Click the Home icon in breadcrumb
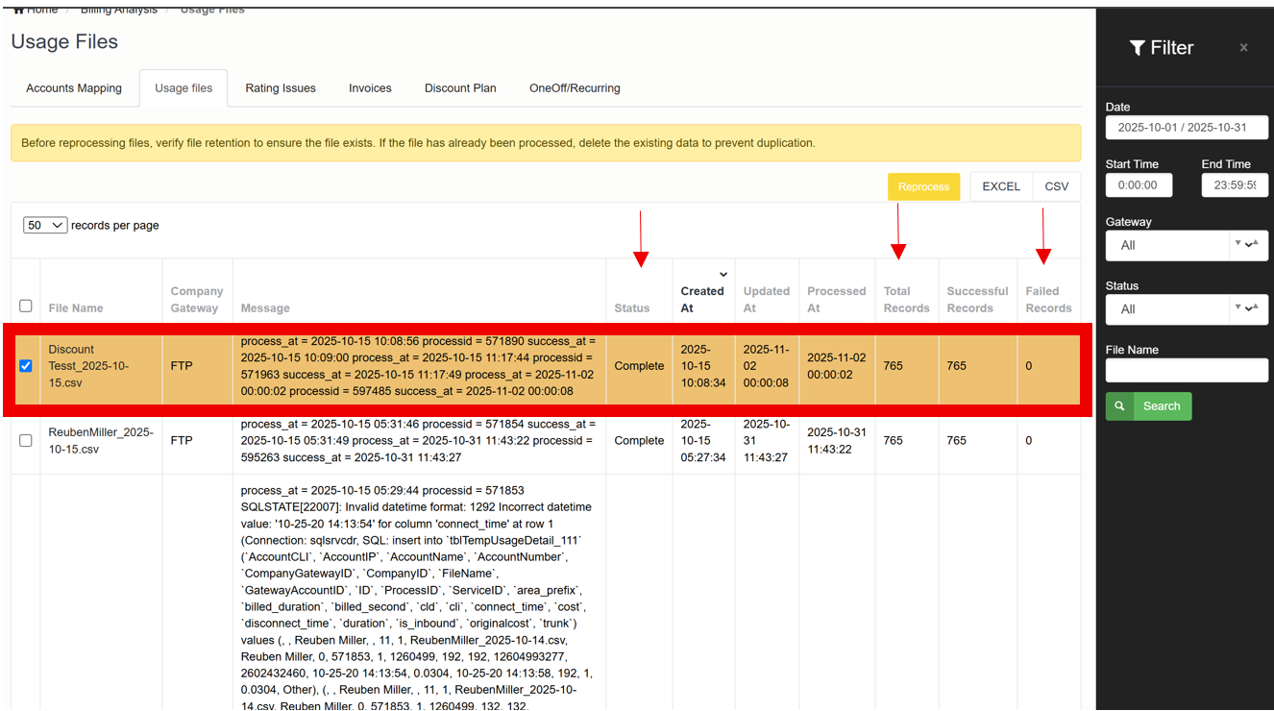This screenshot has height=711, width=1274. 17,10
